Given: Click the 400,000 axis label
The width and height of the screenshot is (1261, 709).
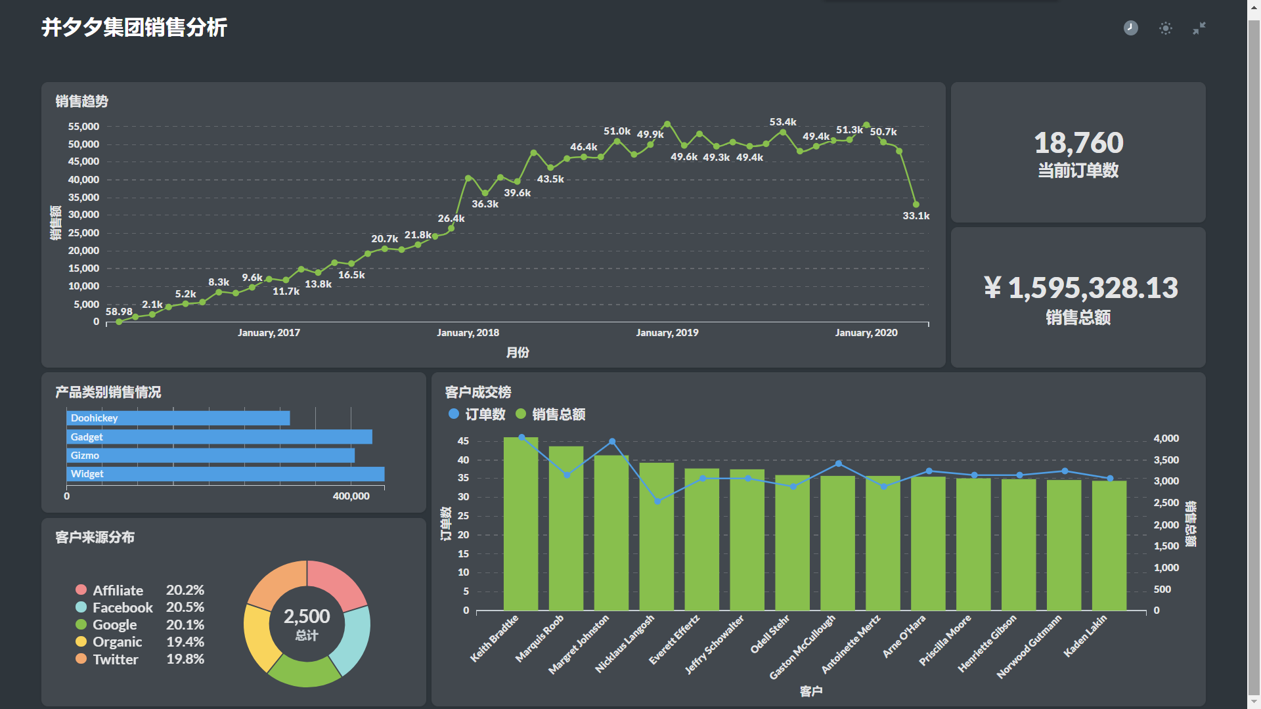Looking at the screenshot, I should pos(351,496).
